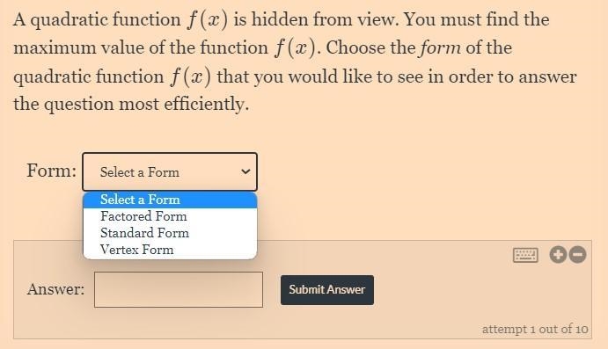608x349 pixels.
Task: Click the italic word form in the question
Action: 441,47
